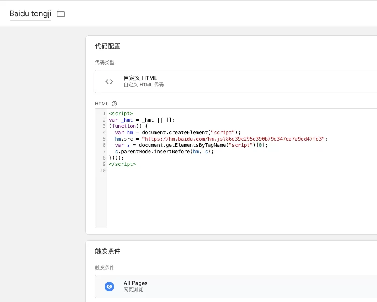The height and width of the screenshot is (302, 377).
Task: Click the 代码类型 label
Action: (x=105, y=63)
